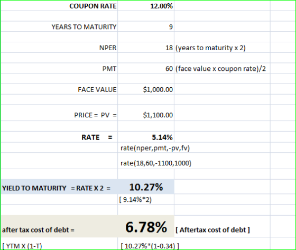Click the 12.00% coupon rate value
This screenshot has width=296, height=250.
click(x=161, y=6)
